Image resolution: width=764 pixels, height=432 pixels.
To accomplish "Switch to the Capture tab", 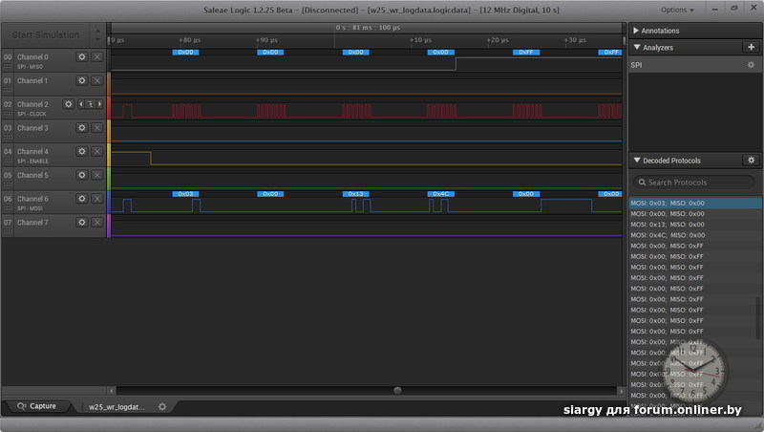I will click(x=36, y=406).
